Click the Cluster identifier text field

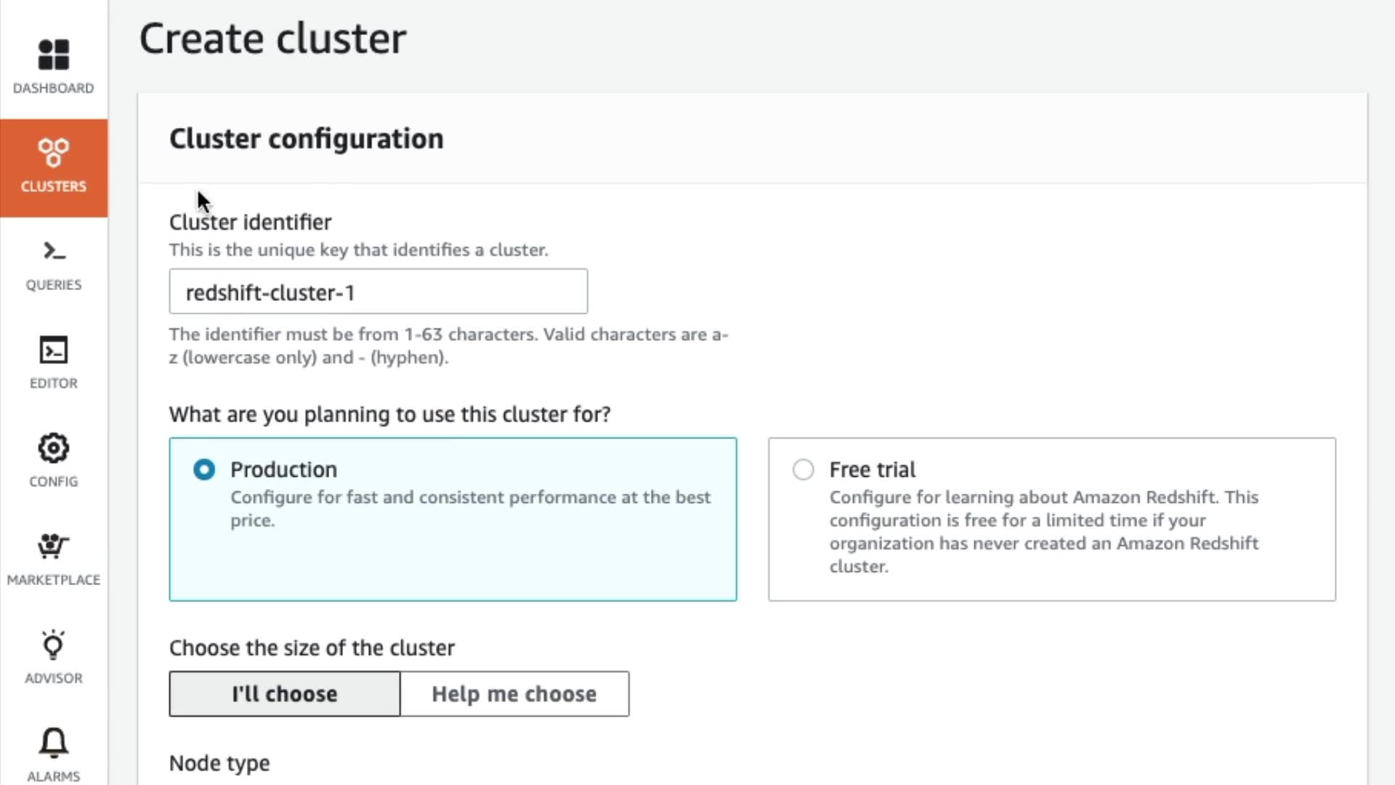coord(378,292)
